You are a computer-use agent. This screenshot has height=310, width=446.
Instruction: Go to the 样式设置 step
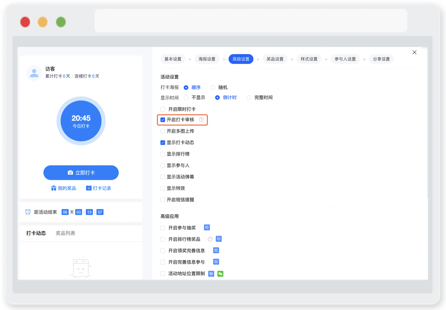pyautogui.click(x=309, y=59)
